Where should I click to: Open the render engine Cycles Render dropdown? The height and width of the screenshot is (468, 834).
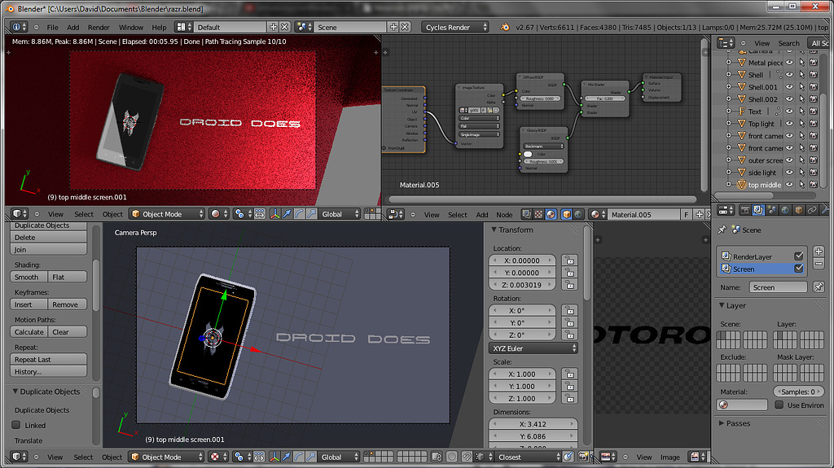click(x=455, y=27)
